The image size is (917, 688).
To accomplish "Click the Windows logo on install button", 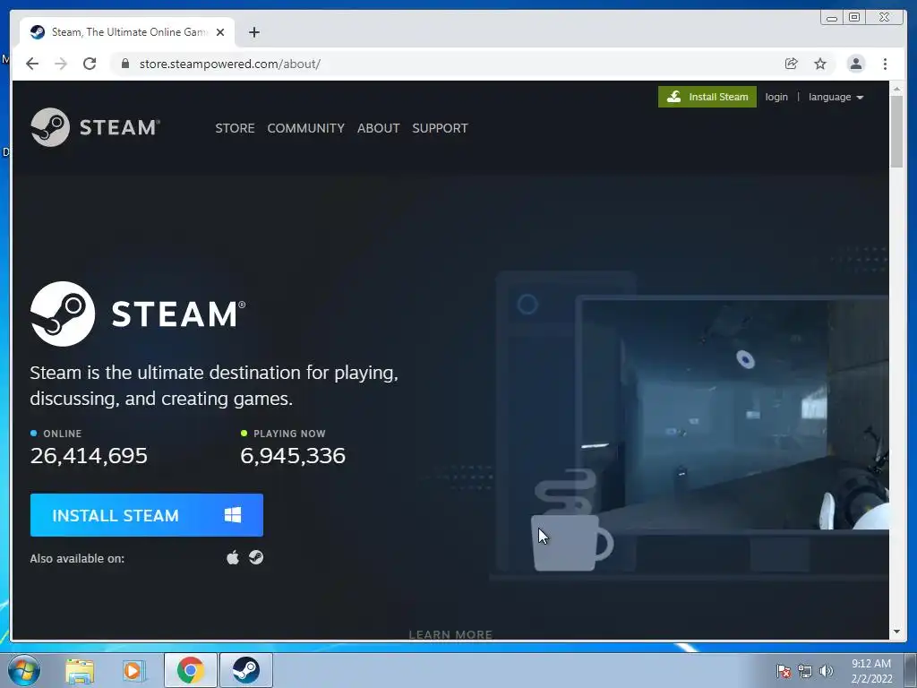I will (233, 515).
